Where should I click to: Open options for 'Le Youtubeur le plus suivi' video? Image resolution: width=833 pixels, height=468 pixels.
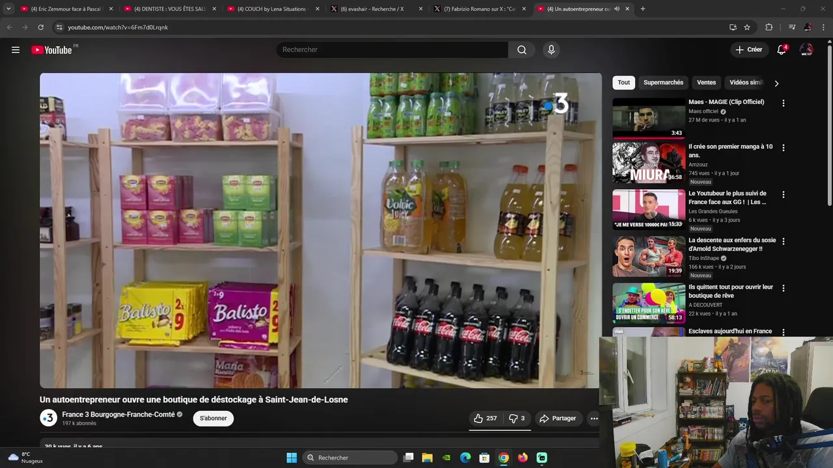(784, 195)
